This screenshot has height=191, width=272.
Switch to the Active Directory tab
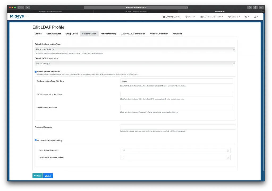pos(108,34)
